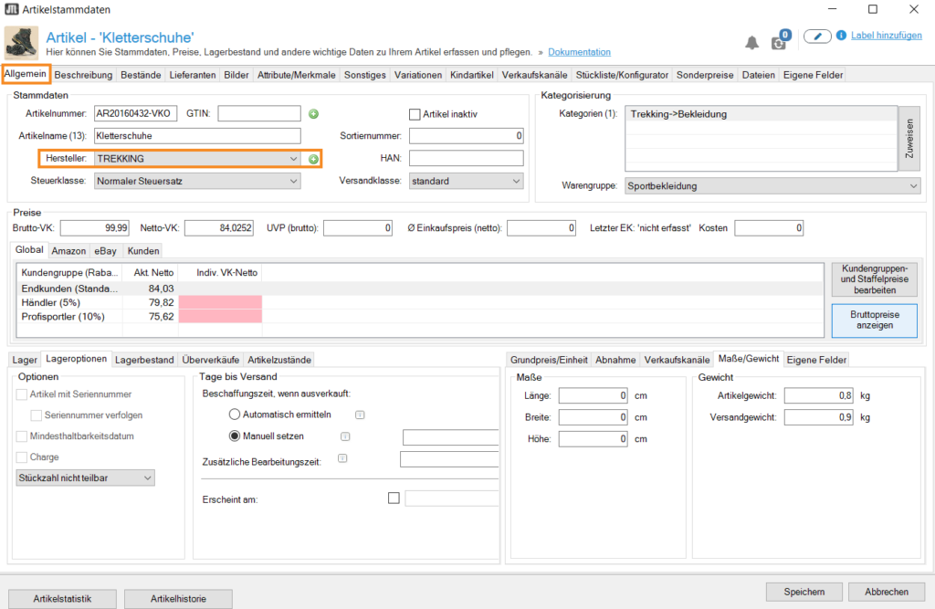Click the info icon beside Automatisch ermitteln
Screen dimensions: 935x609
360,415
